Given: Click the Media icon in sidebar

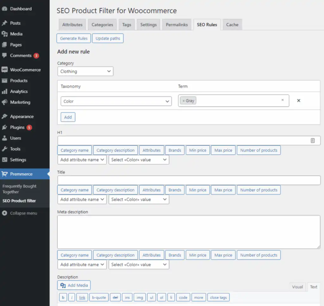Looking at the screenshot, I should coord(4,34).
